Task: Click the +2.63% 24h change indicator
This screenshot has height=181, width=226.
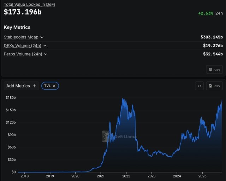Action: tap(206, 13)
